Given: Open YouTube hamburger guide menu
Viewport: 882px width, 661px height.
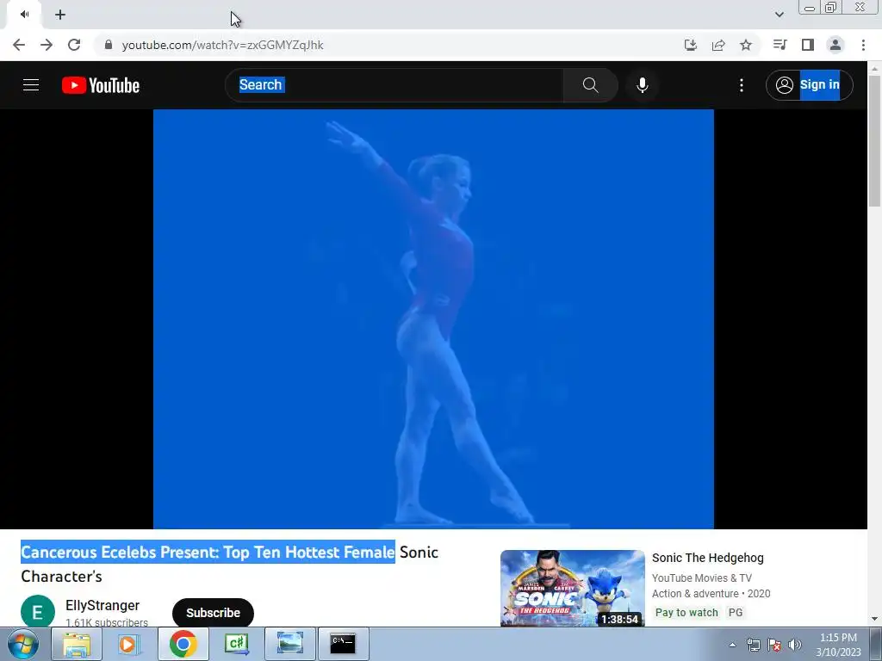Looking at the screenshot, I should pyautogui.click(x=31, y=85).
